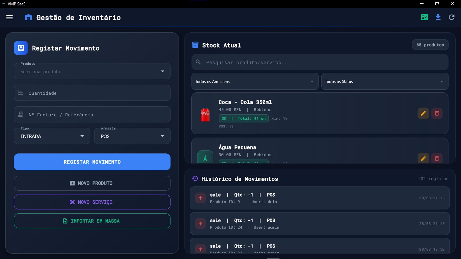Click the REGISTAR MOVIMENTO button

pos(92,162)
